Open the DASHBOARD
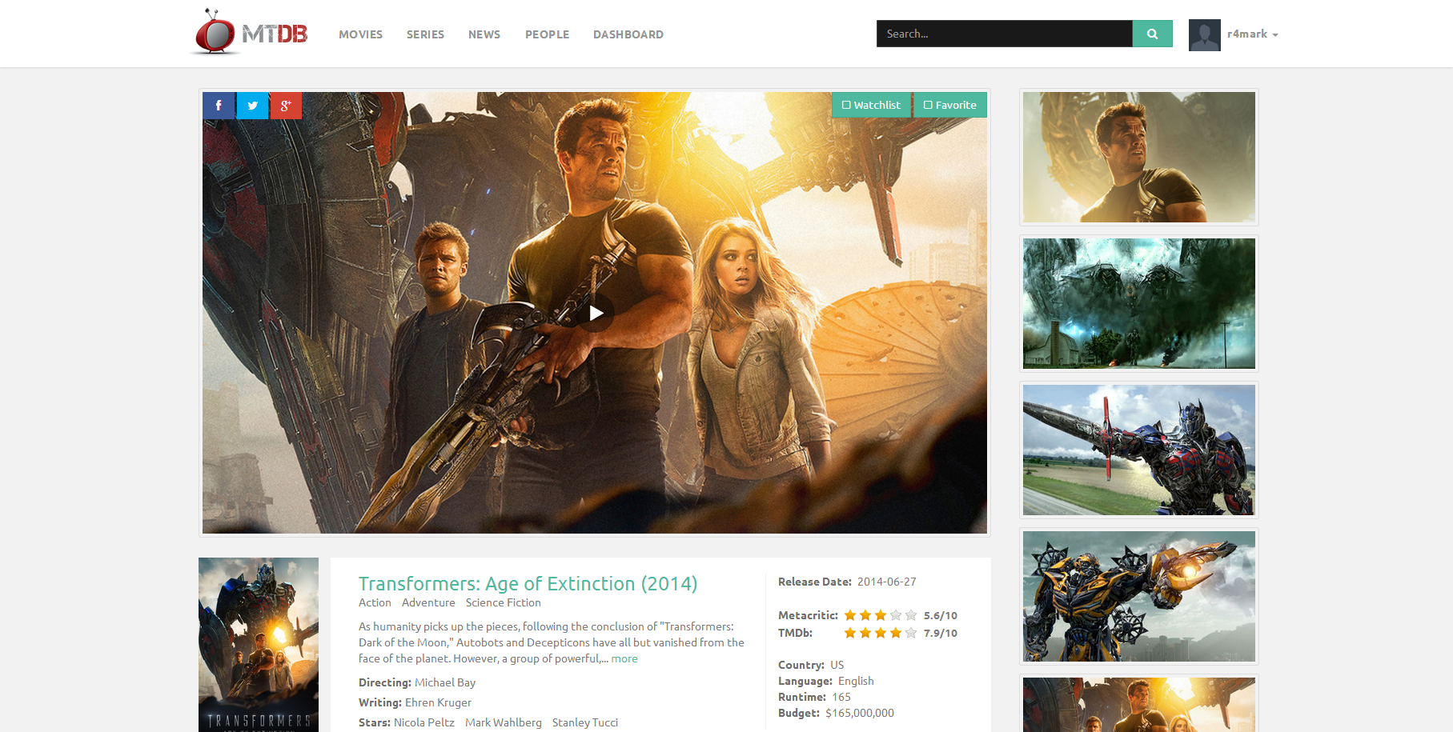 click(x=628, y=34)
